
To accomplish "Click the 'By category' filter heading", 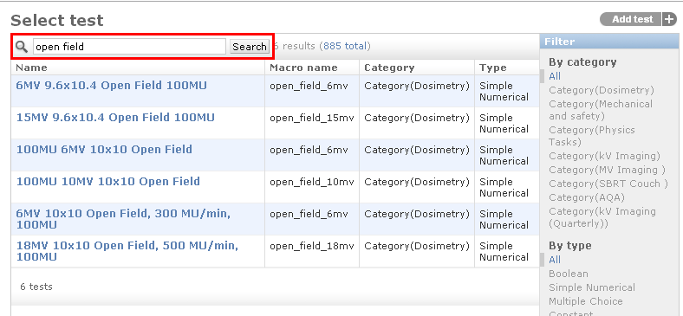I will 582,62.
